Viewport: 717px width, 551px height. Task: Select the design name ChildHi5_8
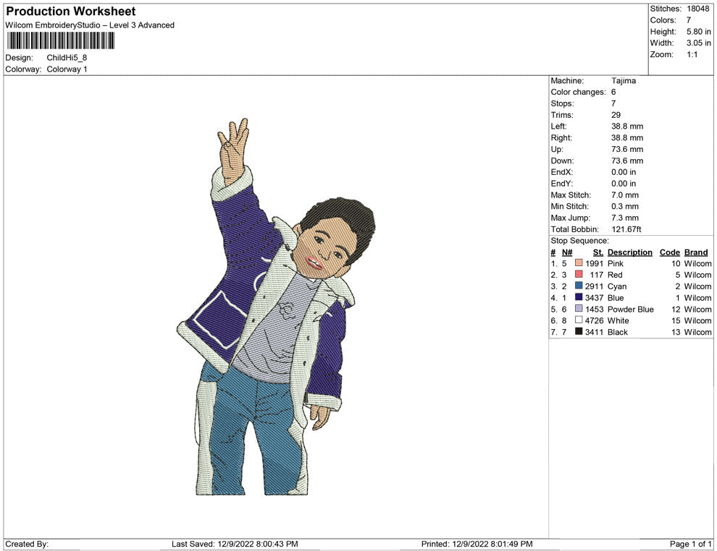pyautogui.click(x=67, y=58)
